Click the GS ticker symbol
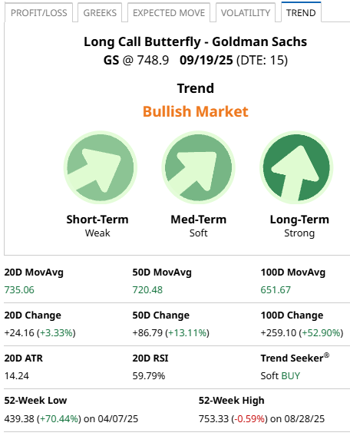The image size is (350, 436). [111, 60]
